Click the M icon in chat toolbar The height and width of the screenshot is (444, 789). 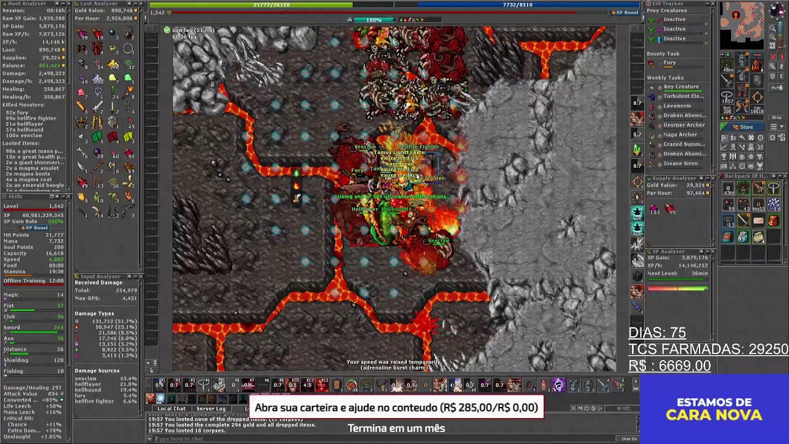581,408
